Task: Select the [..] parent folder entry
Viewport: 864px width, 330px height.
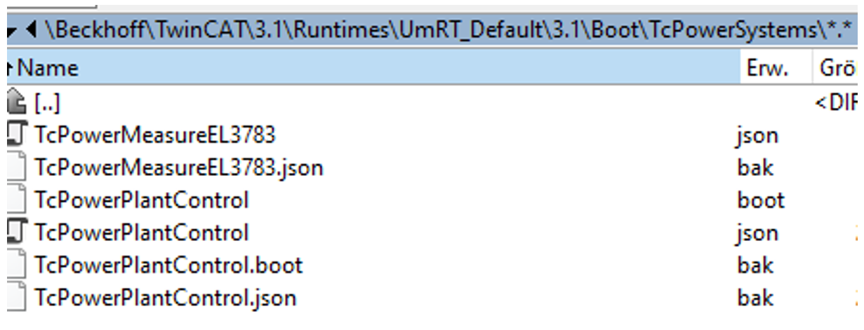Action: (47, 102)
